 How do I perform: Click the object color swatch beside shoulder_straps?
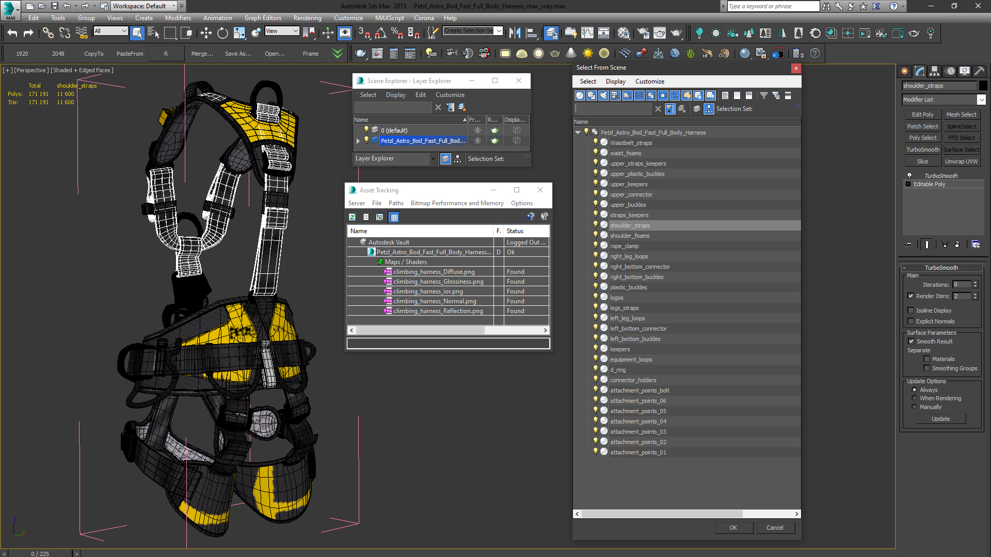tap(983, 86)
